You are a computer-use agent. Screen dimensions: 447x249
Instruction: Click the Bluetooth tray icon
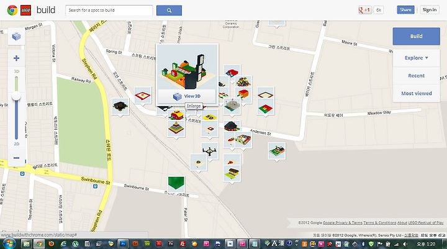pos(363,244)
